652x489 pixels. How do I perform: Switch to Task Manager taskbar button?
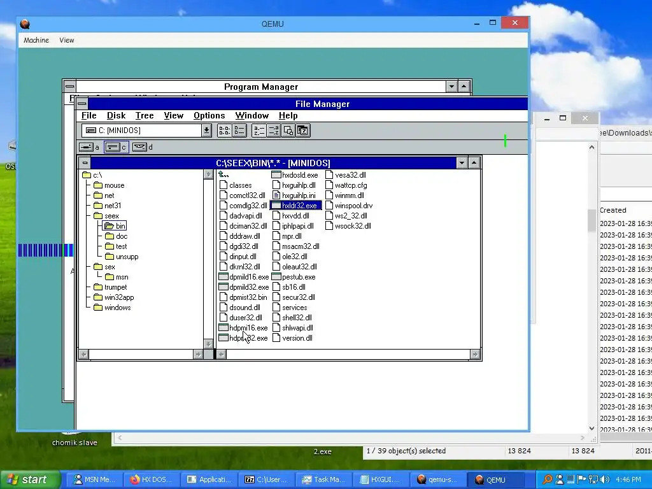point(324,479)
